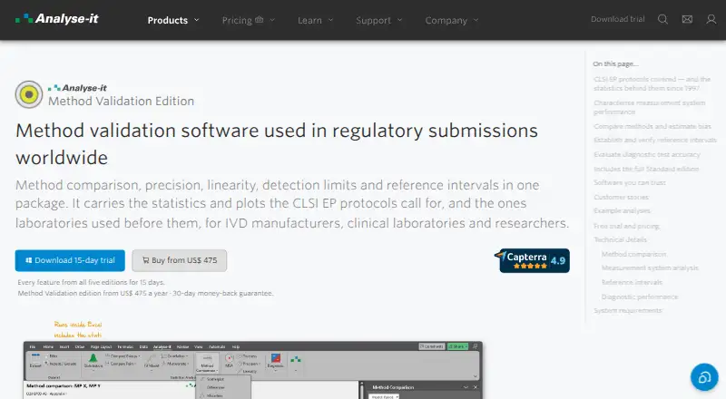Open the site search icon

662,19
